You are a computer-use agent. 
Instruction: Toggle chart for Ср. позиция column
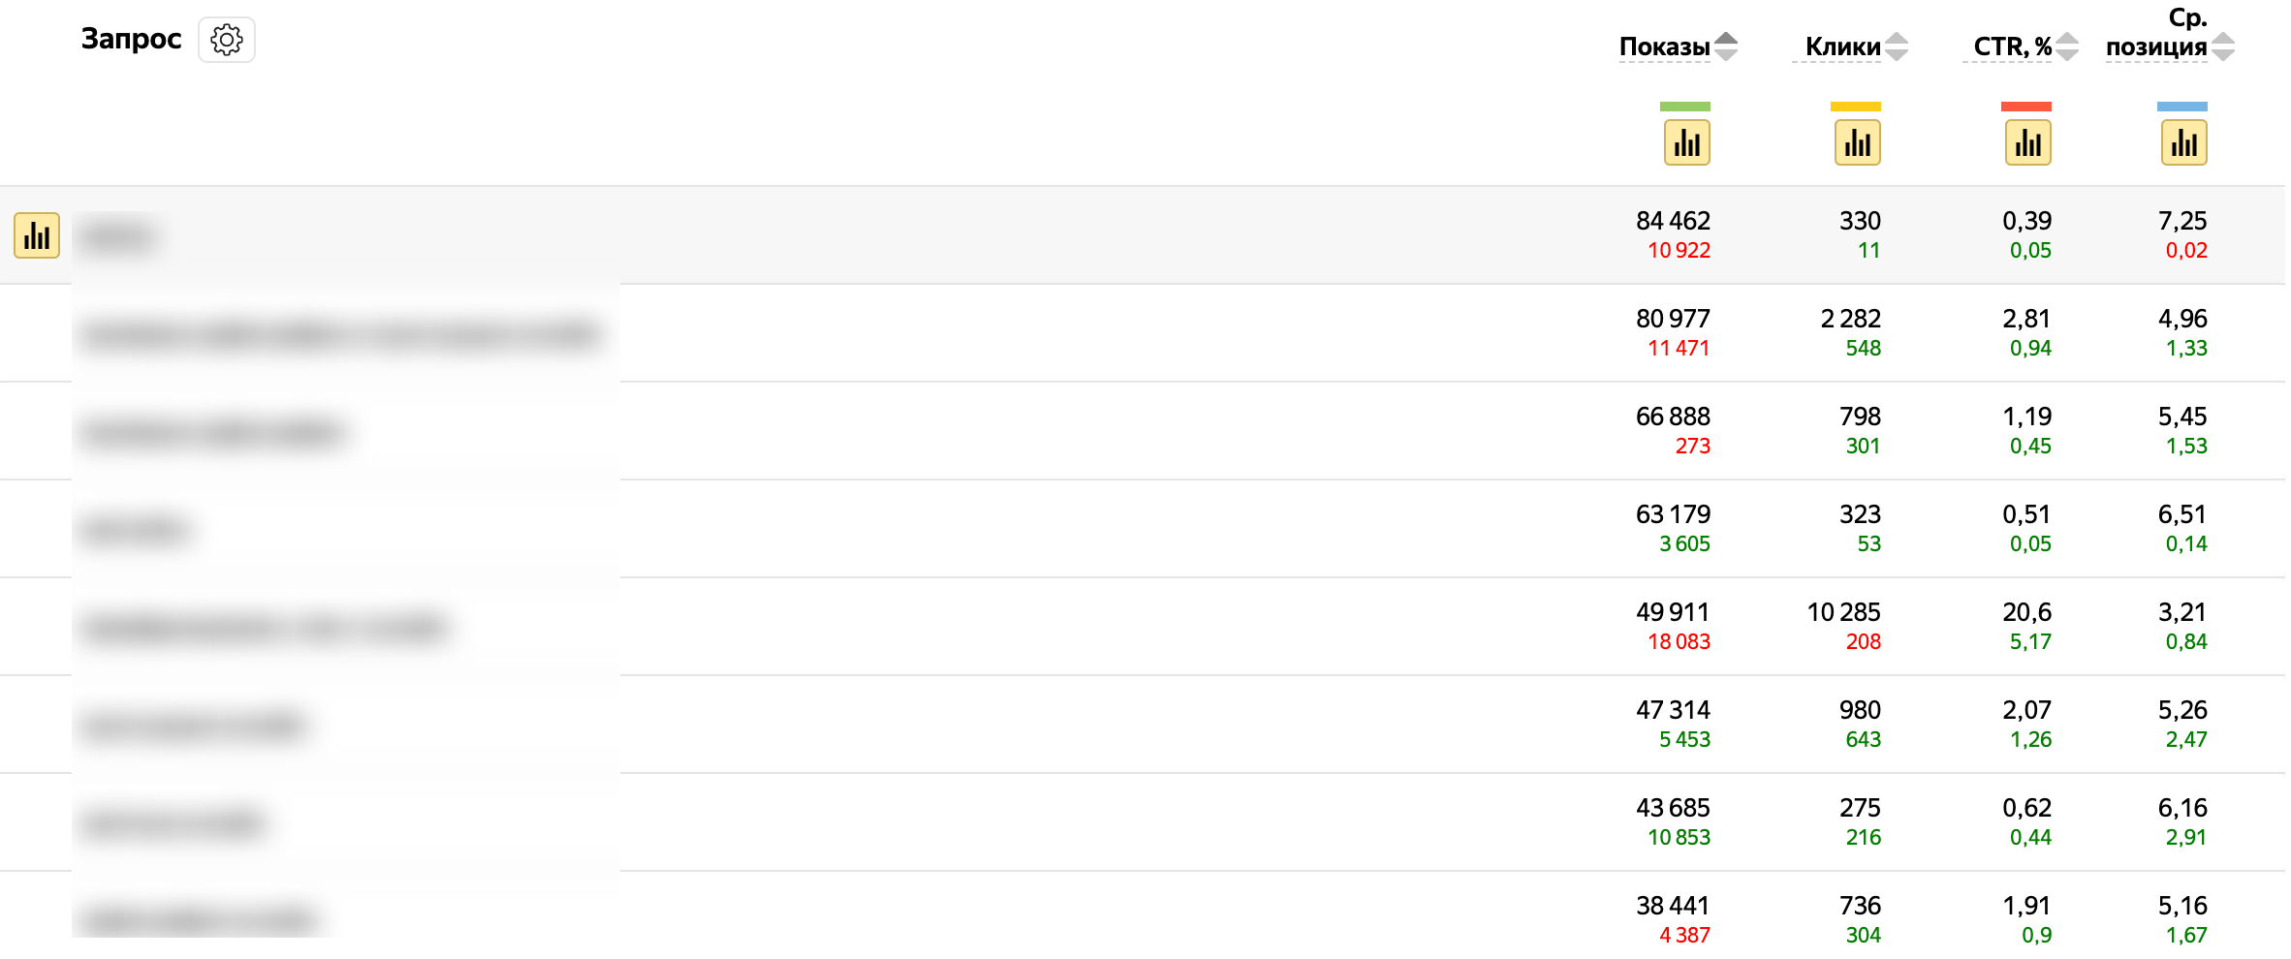[x=2183, y=143]
